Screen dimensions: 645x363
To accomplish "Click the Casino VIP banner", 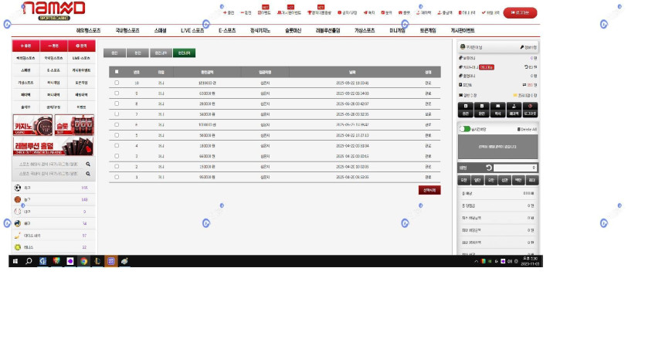I will click(33, 124).
